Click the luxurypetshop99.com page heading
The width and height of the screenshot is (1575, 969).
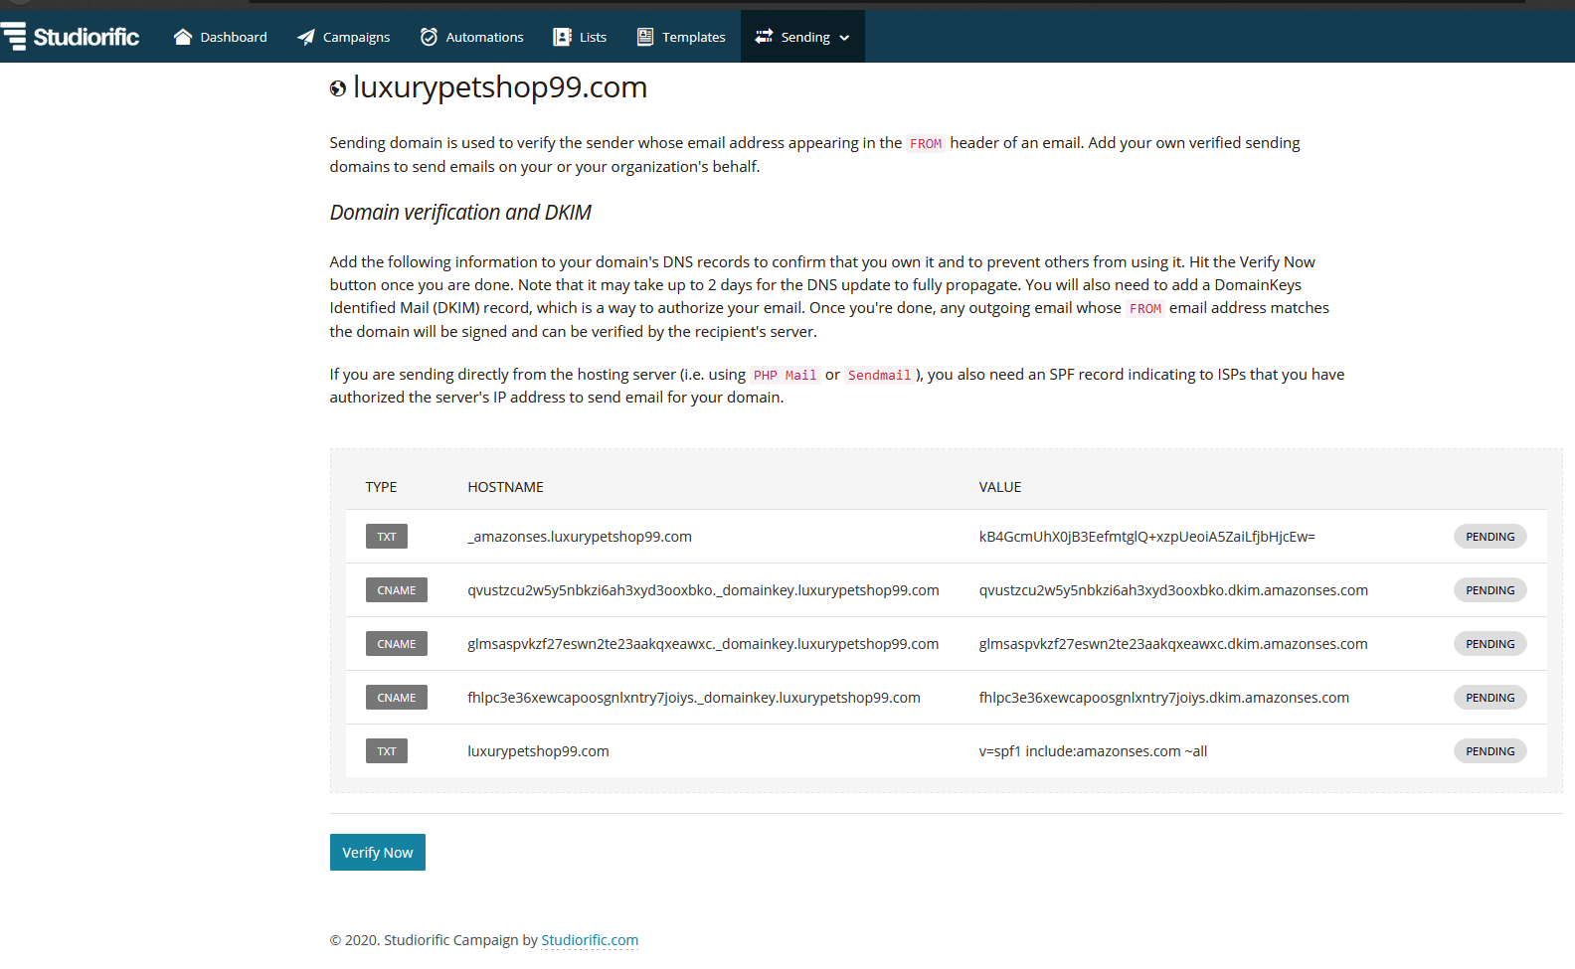[500, 87]
